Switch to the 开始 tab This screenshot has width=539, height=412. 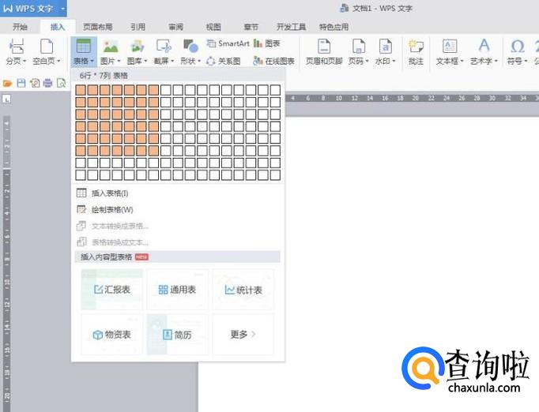[x=20, y=27]
